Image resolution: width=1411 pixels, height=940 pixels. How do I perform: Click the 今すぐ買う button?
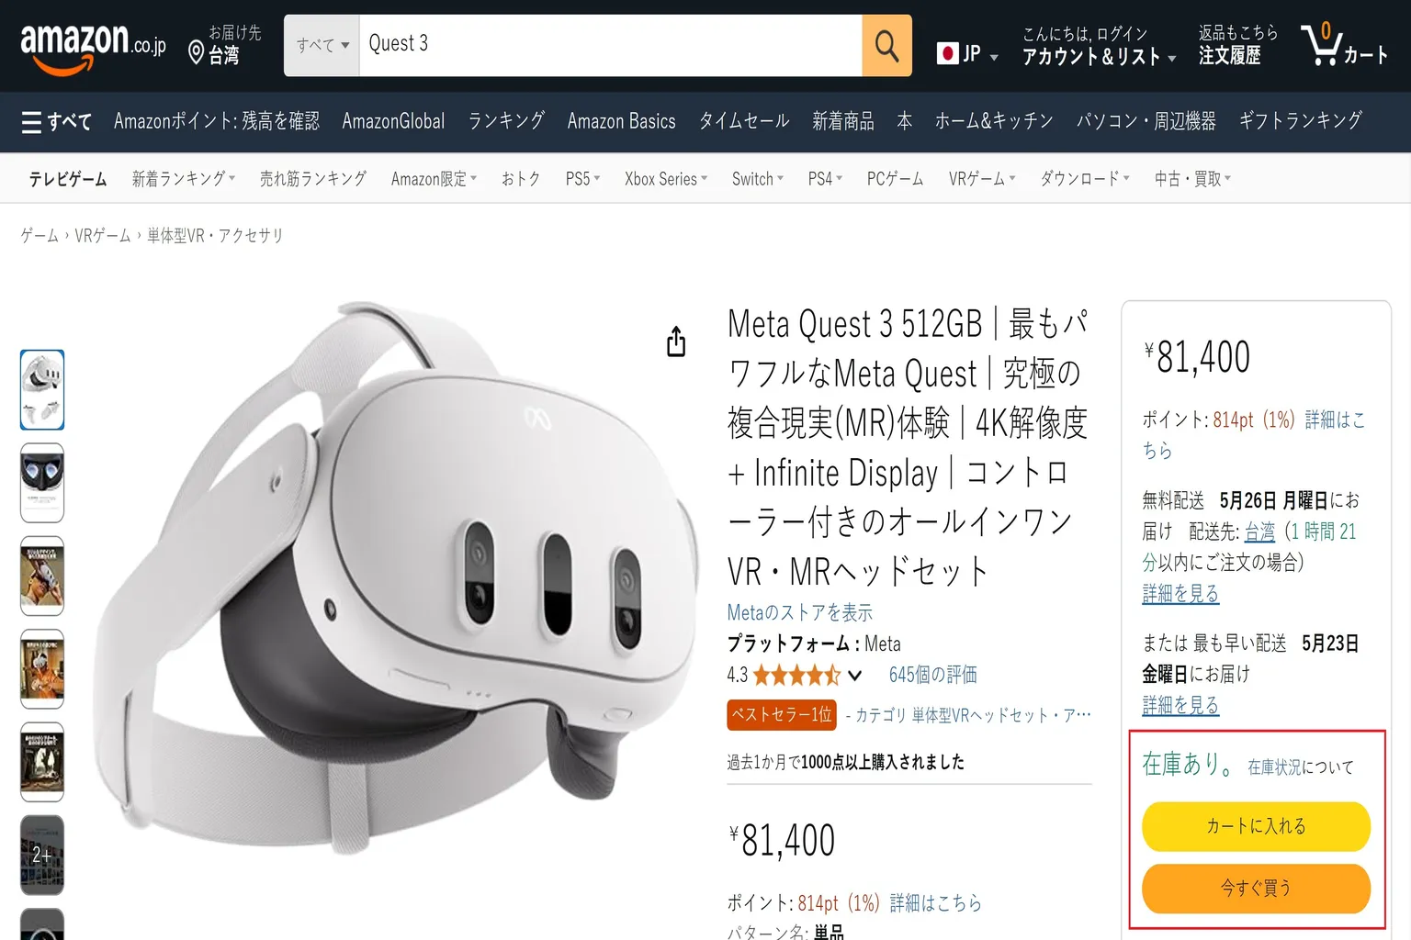click(x=1256, y=889)
